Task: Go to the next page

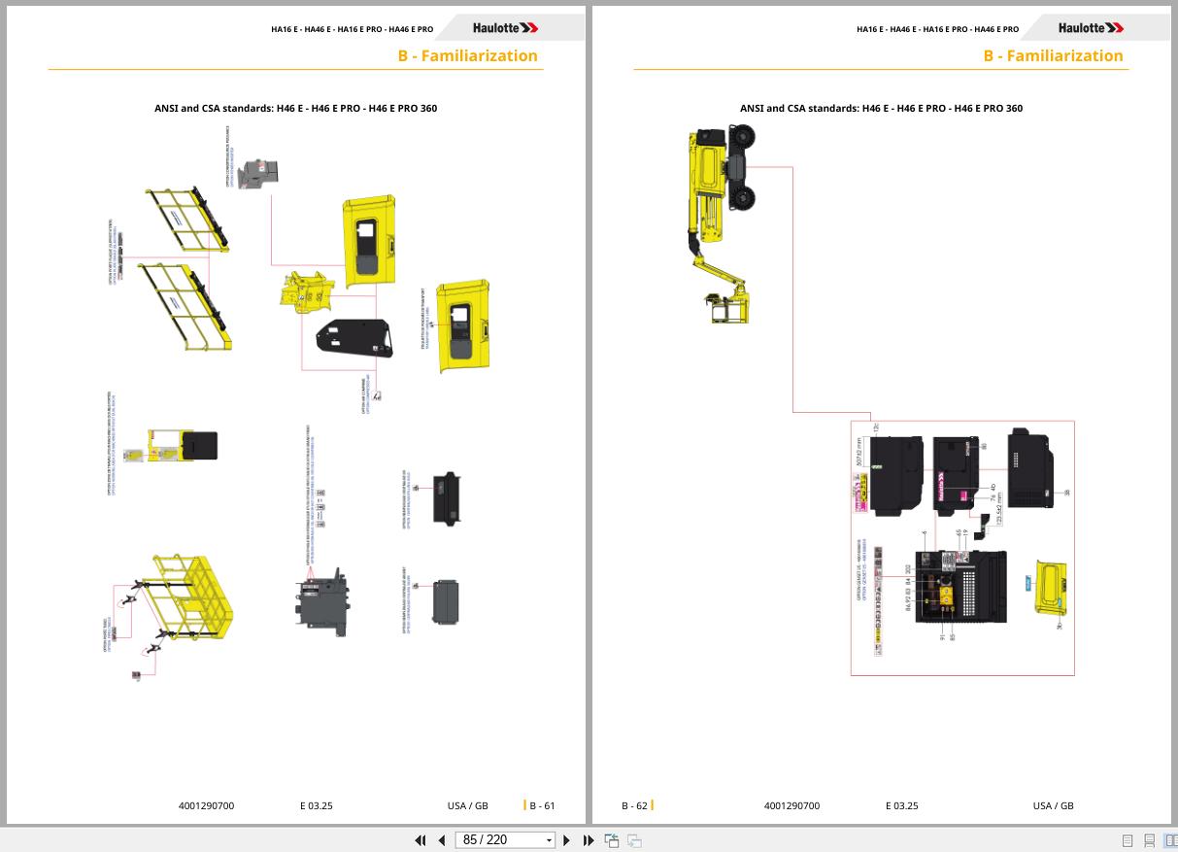Action: [567, 840]
